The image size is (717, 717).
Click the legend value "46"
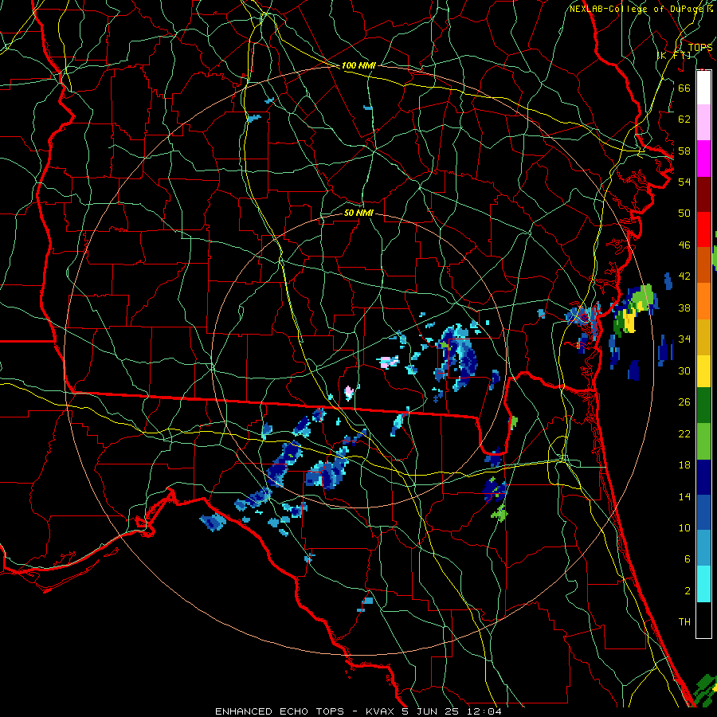[684, 245]
